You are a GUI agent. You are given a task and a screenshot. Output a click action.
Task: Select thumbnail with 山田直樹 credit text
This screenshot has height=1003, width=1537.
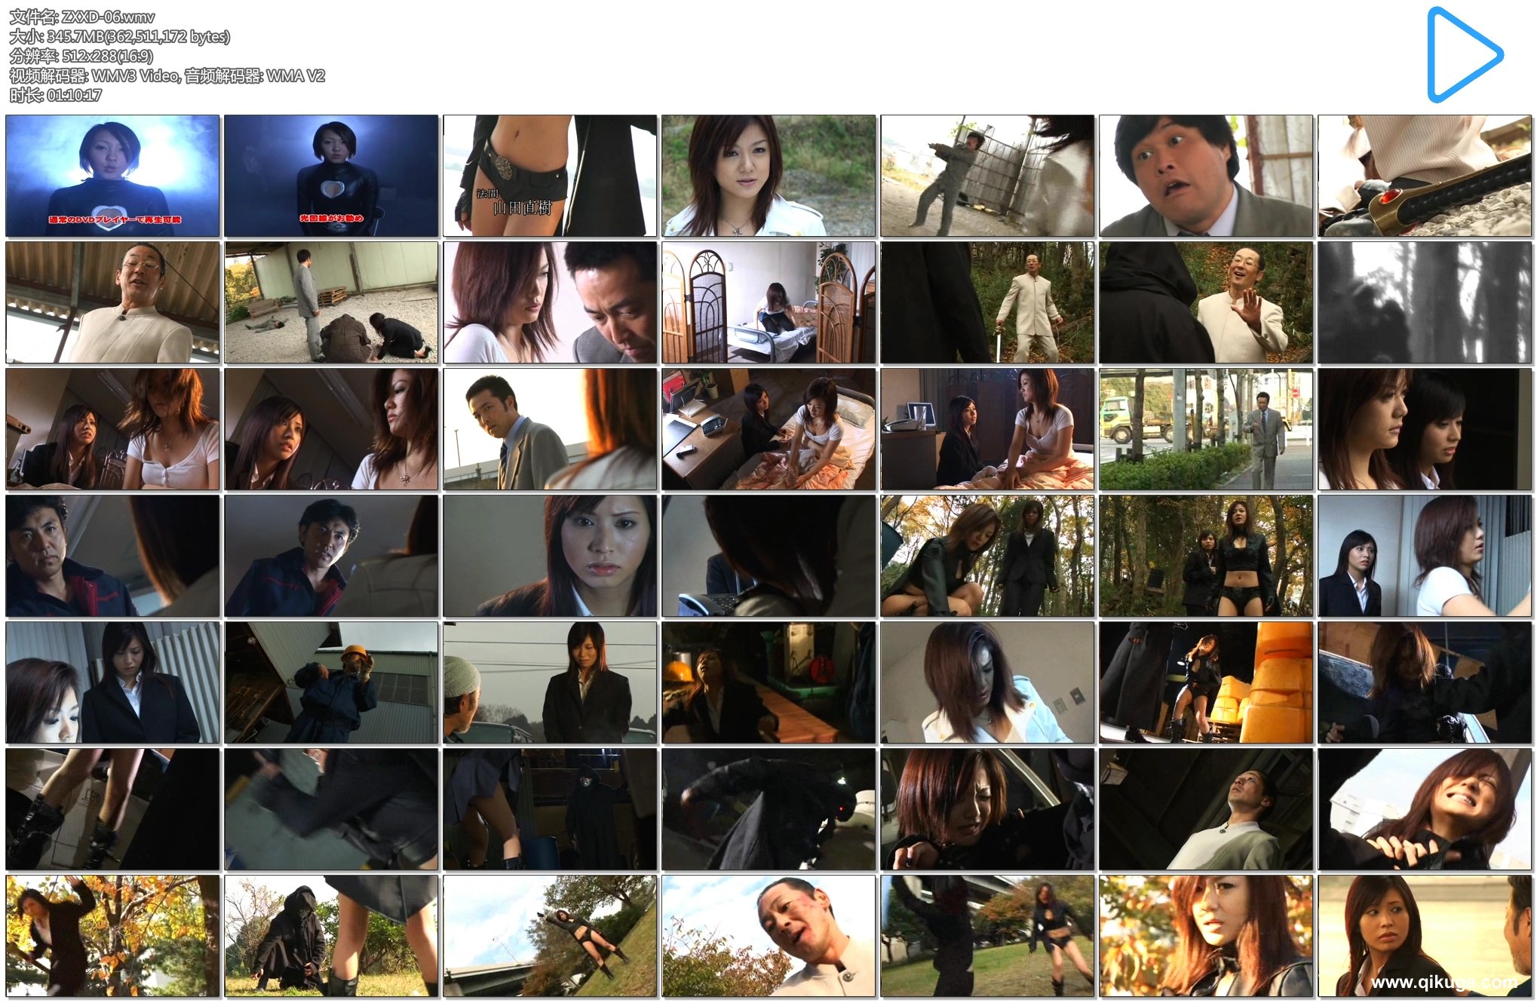coord(550,176)
